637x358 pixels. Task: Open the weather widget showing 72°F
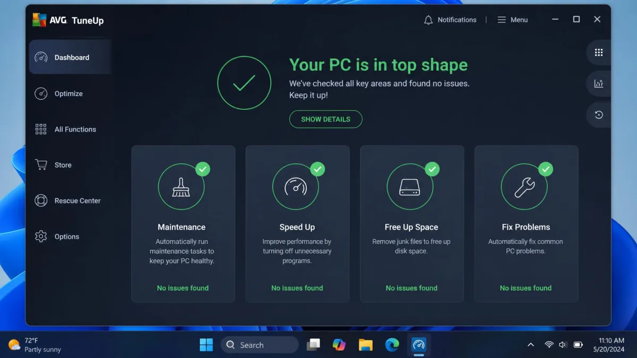click(35, 345)
